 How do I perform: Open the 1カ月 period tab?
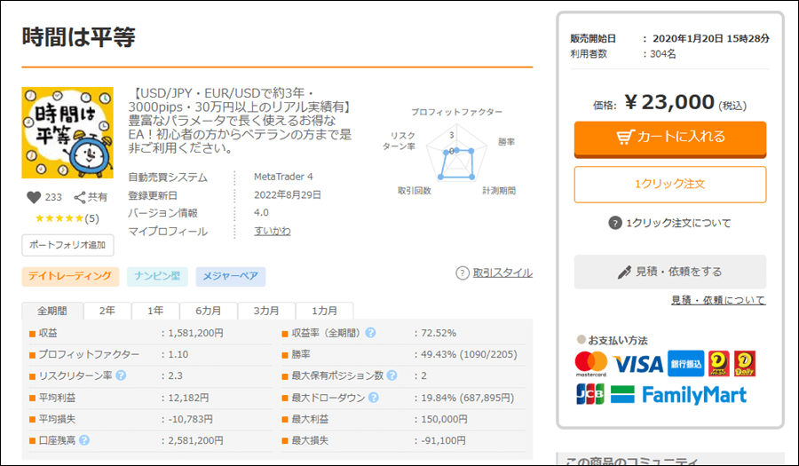(x=324, y=311)
